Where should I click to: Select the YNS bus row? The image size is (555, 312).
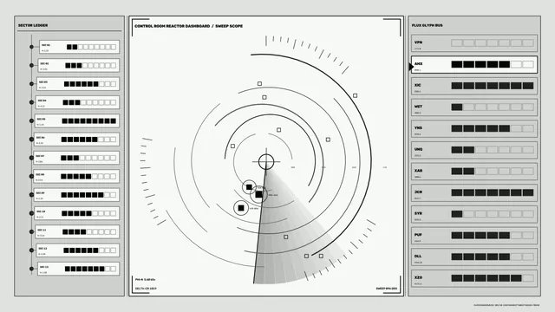coord(474,129)
